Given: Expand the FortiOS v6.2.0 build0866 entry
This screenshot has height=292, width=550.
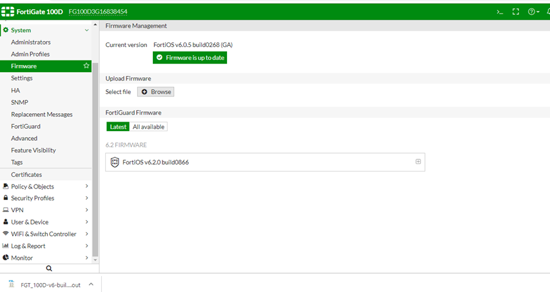Looking at the screenshot, I should [x=418, y=161].
